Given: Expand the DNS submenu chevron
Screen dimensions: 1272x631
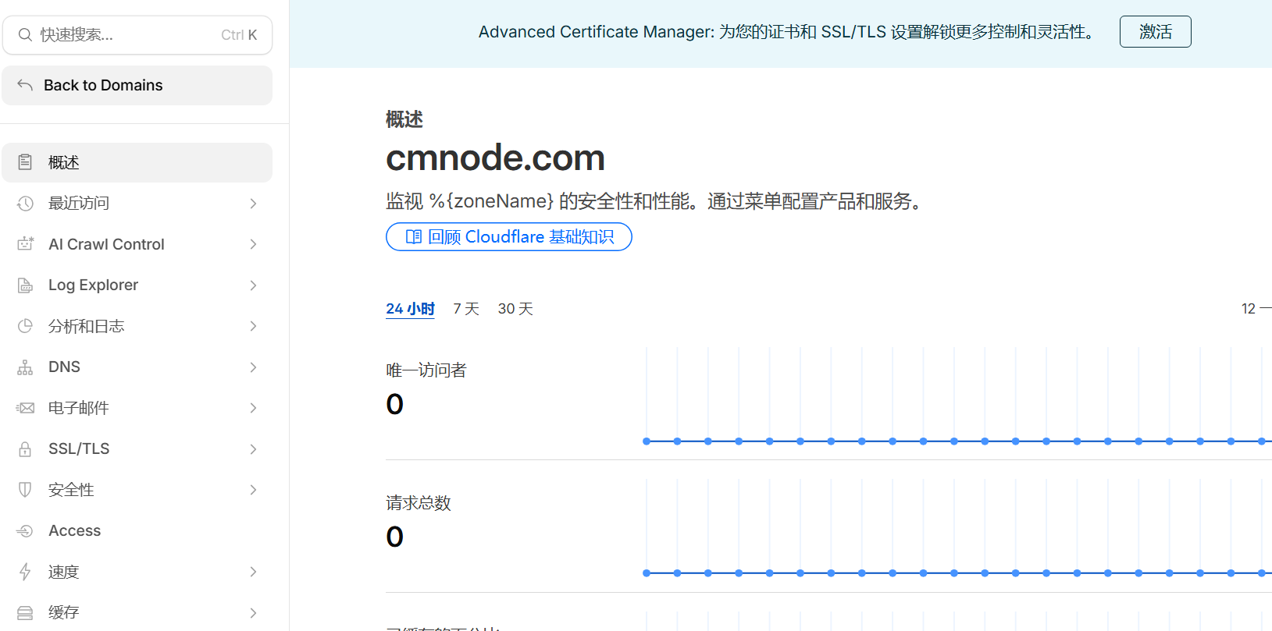Looking at the screenshot, I should click(253, 367).
